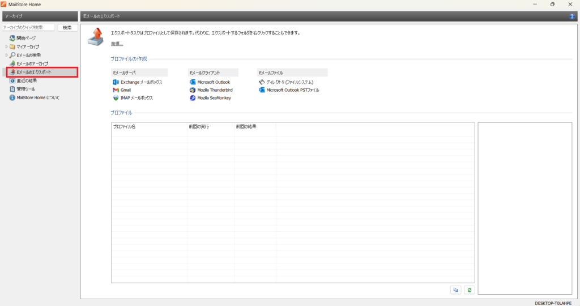Open 管理ツール in sidebar
Viewport: 580px width, 306px height.
click(x=23, y=89)
